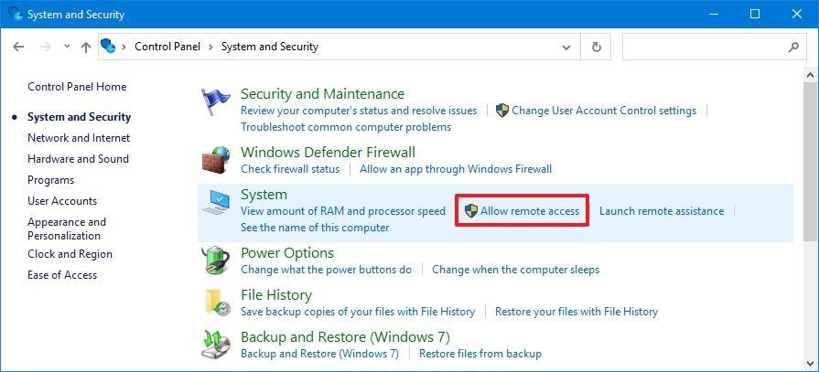The height and width of the screenshot is (372, 819).
Task: Open Network and Internet category
Action: [79, 138]
